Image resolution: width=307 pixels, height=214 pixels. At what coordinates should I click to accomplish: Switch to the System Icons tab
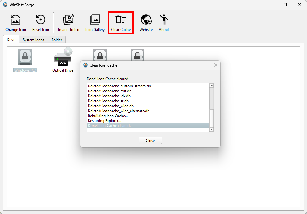point(33,40)
